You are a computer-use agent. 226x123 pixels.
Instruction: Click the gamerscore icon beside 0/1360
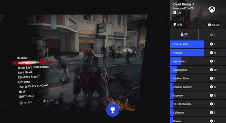(x=209, y=25)
